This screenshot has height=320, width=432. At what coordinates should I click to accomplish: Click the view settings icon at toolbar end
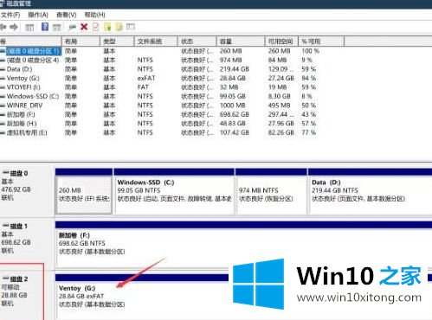pos(131,27)
